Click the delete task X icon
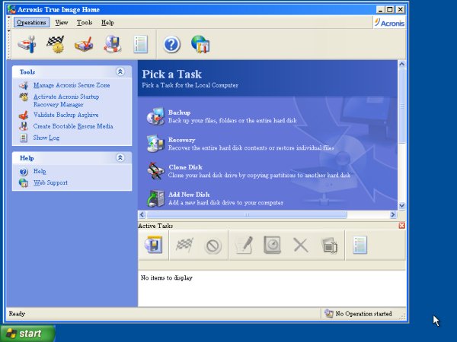 tap(301, 245)
